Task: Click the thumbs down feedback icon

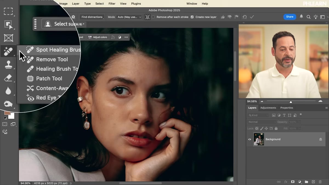Action: pyautogui.click(x=229, y=17)
